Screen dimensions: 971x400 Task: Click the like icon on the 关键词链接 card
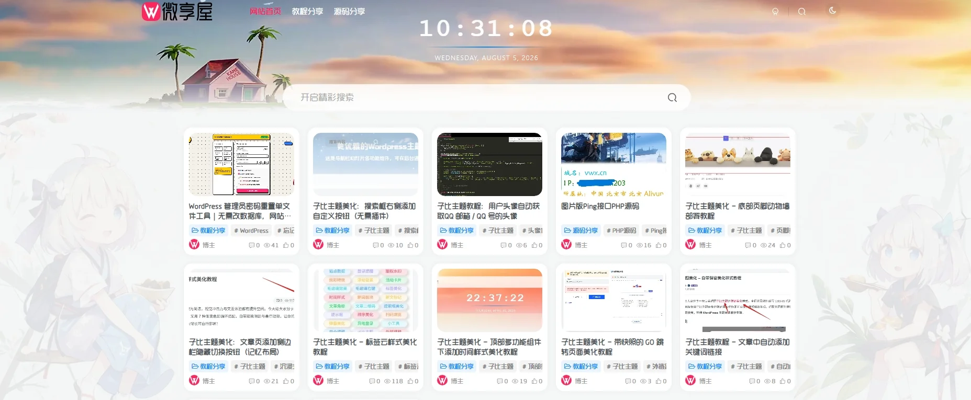point(783,381)
